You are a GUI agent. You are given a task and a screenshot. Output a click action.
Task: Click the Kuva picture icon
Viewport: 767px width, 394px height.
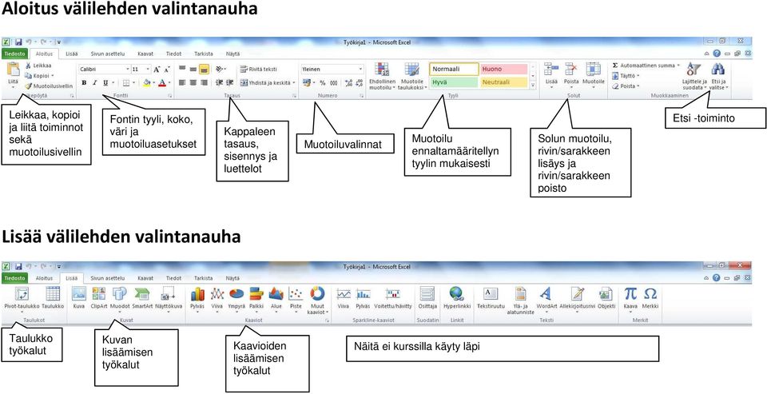point(79,293)
